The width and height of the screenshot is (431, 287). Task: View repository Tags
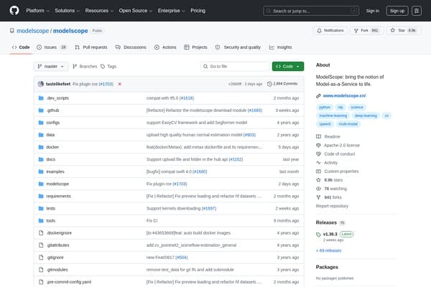click(108, 67)
